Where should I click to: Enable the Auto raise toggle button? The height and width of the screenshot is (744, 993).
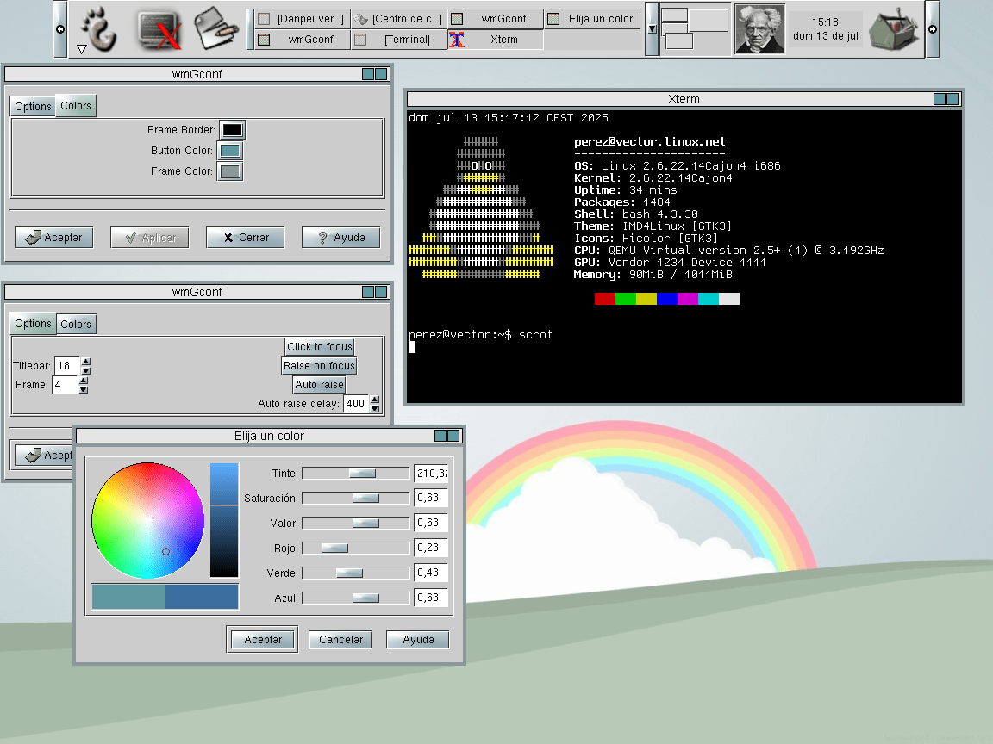[x=319, y=385]
